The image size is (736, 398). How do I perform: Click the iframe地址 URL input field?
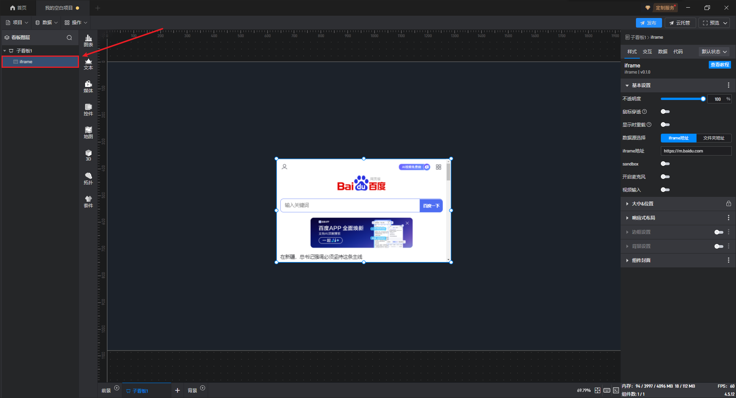696,151
